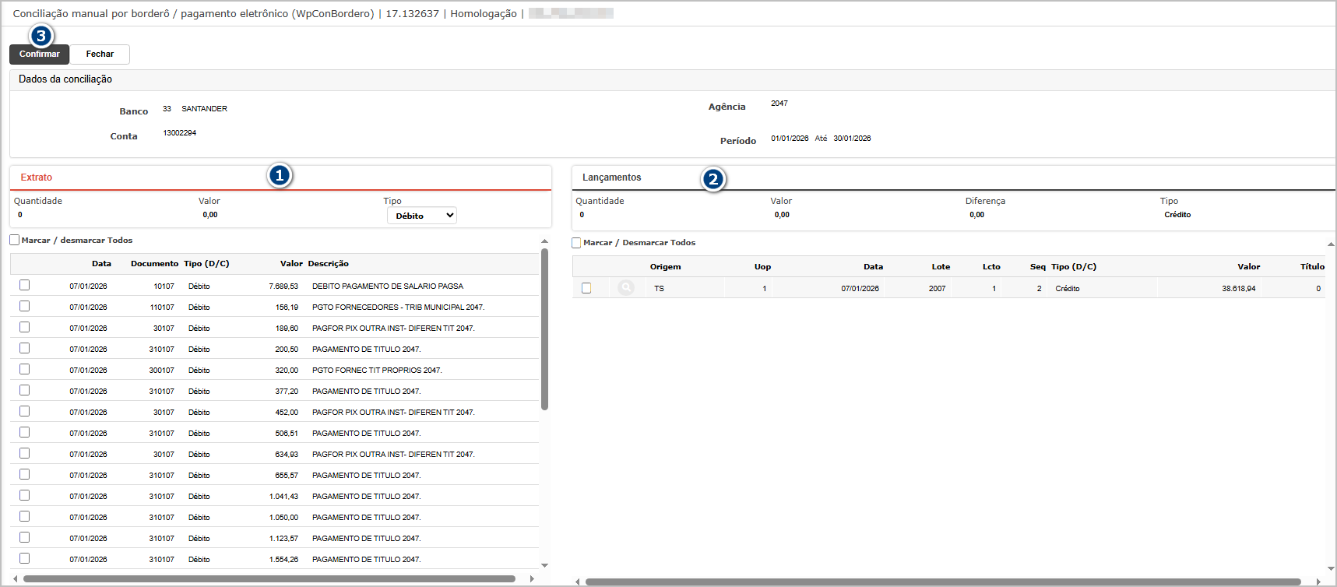This screenshot has width=1337, height=587.
Task: Select checkbox for PGTO FORNEC TIT PROPRIOS row
Action: tap(25, 370)
